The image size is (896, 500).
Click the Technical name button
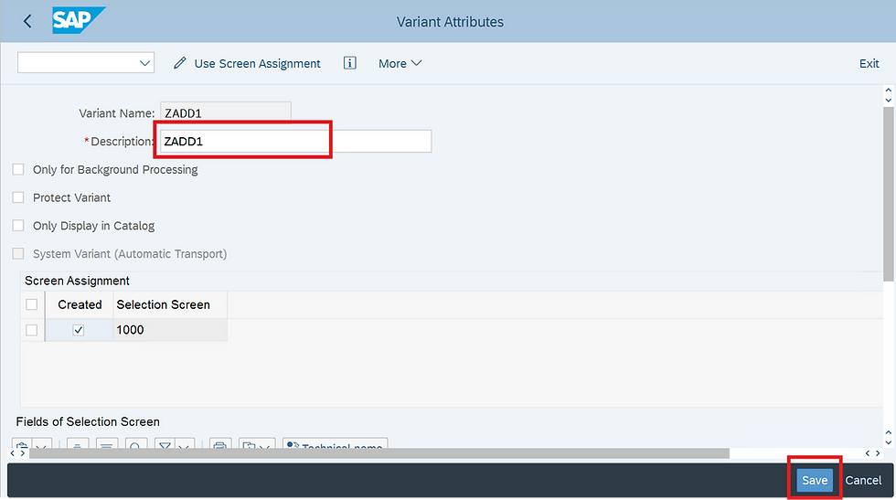pos(335,444)
